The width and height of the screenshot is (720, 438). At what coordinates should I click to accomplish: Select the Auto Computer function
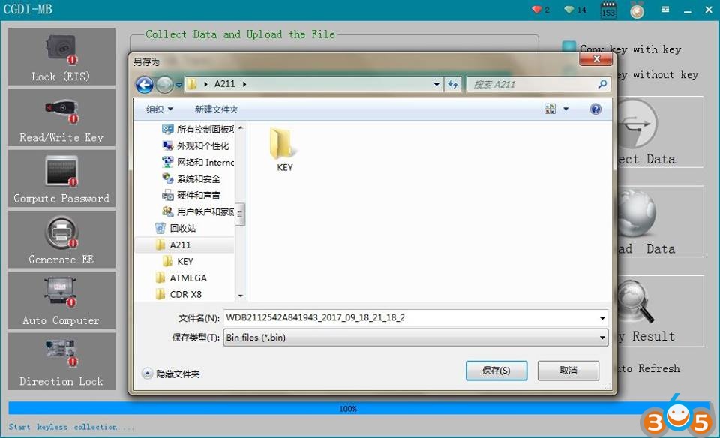[x=61, y=300]
